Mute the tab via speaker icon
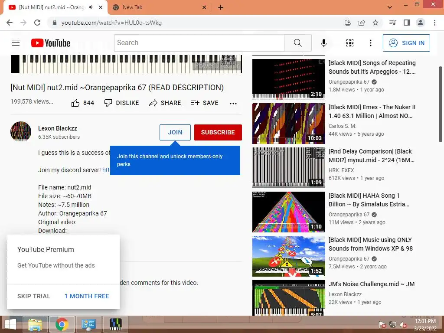Viewport: 444px width, 333px height. (x=91, y=7)
